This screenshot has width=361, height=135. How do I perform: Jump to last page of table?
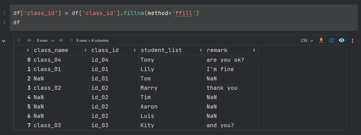71,41
